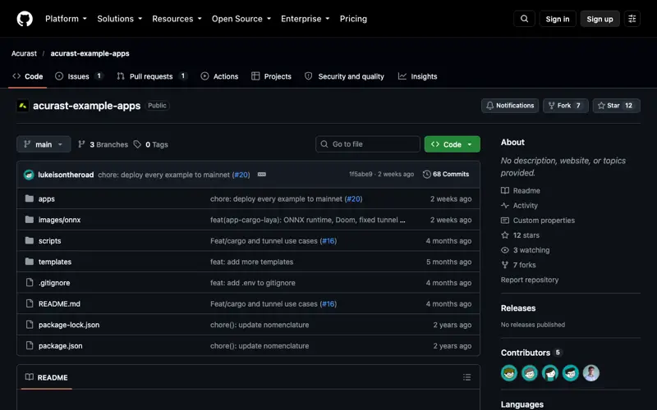Viewport: 657px width, 410px height.
Task: Expand the Platform menu
Action: coord(67,19)
